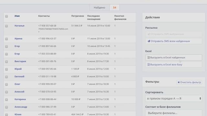Click the Имя column header

click(17, 16)
